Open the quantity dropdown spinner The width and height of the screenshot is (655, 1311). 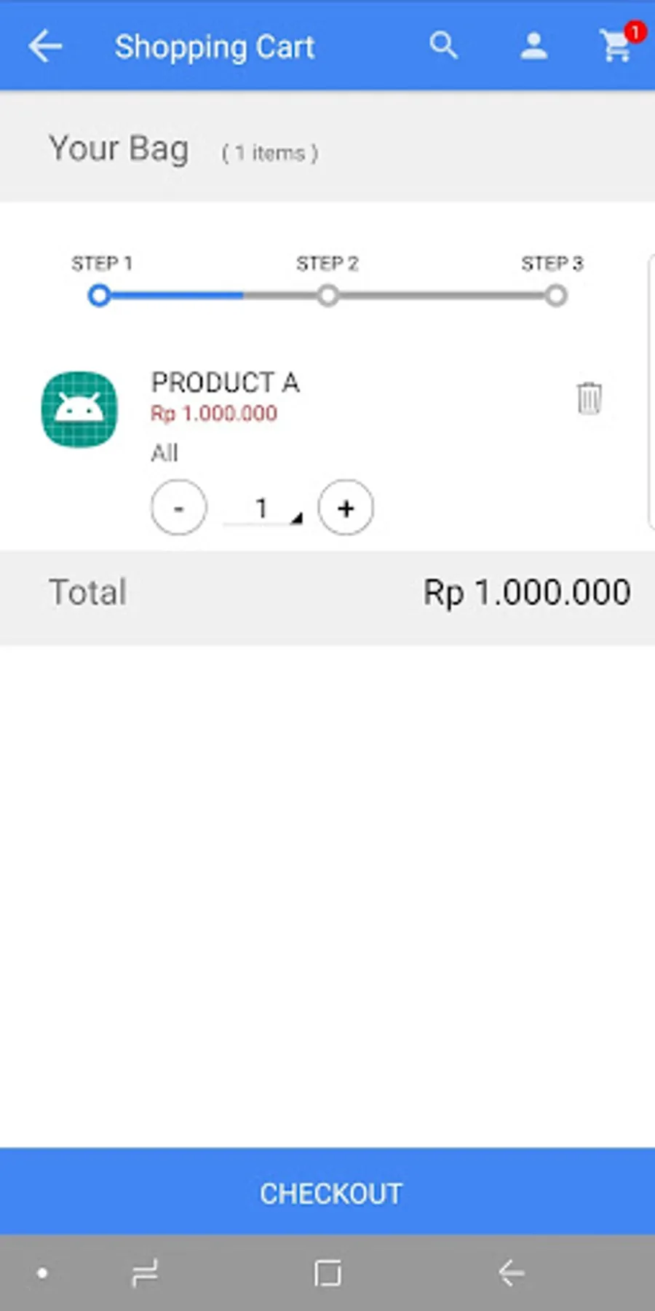coord(263,508)
